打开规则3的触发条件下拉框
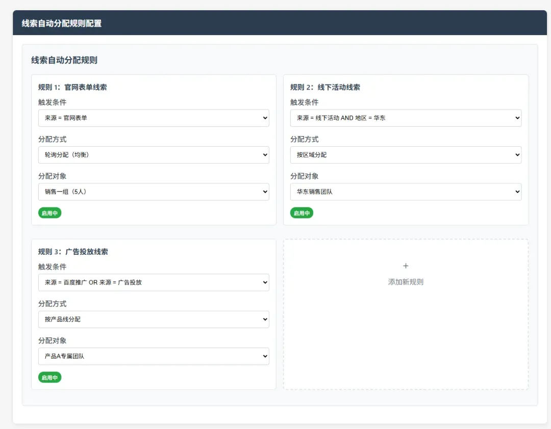Screen dimensions: 551x429 (x=154, y=282)
